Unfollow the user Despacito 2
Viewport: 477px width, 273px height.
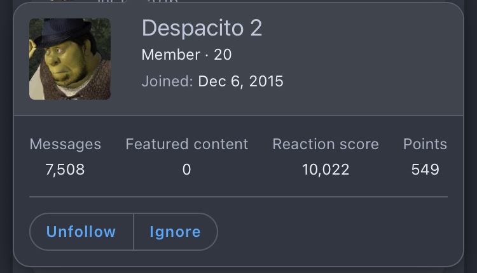coord(81,232)
